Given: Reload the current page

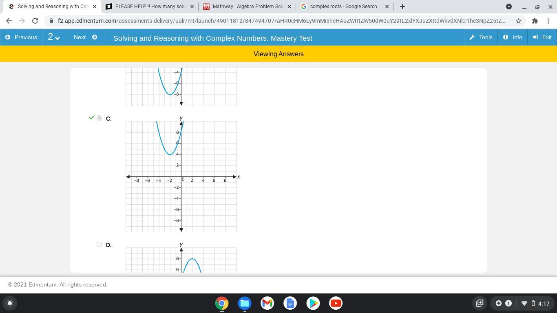Looking at the screenshot, I should point(35,21).
